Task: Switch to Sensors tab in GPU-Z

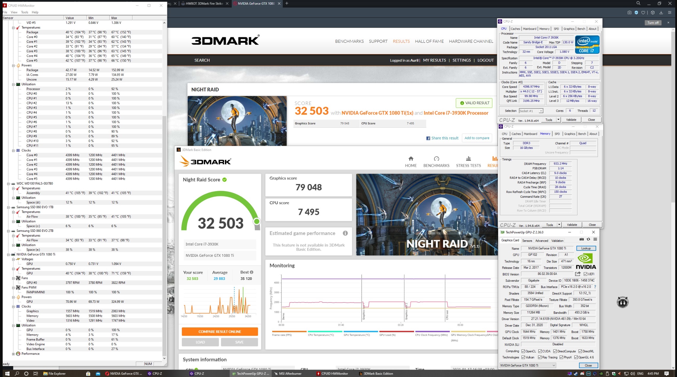Action: click(527, 241)
